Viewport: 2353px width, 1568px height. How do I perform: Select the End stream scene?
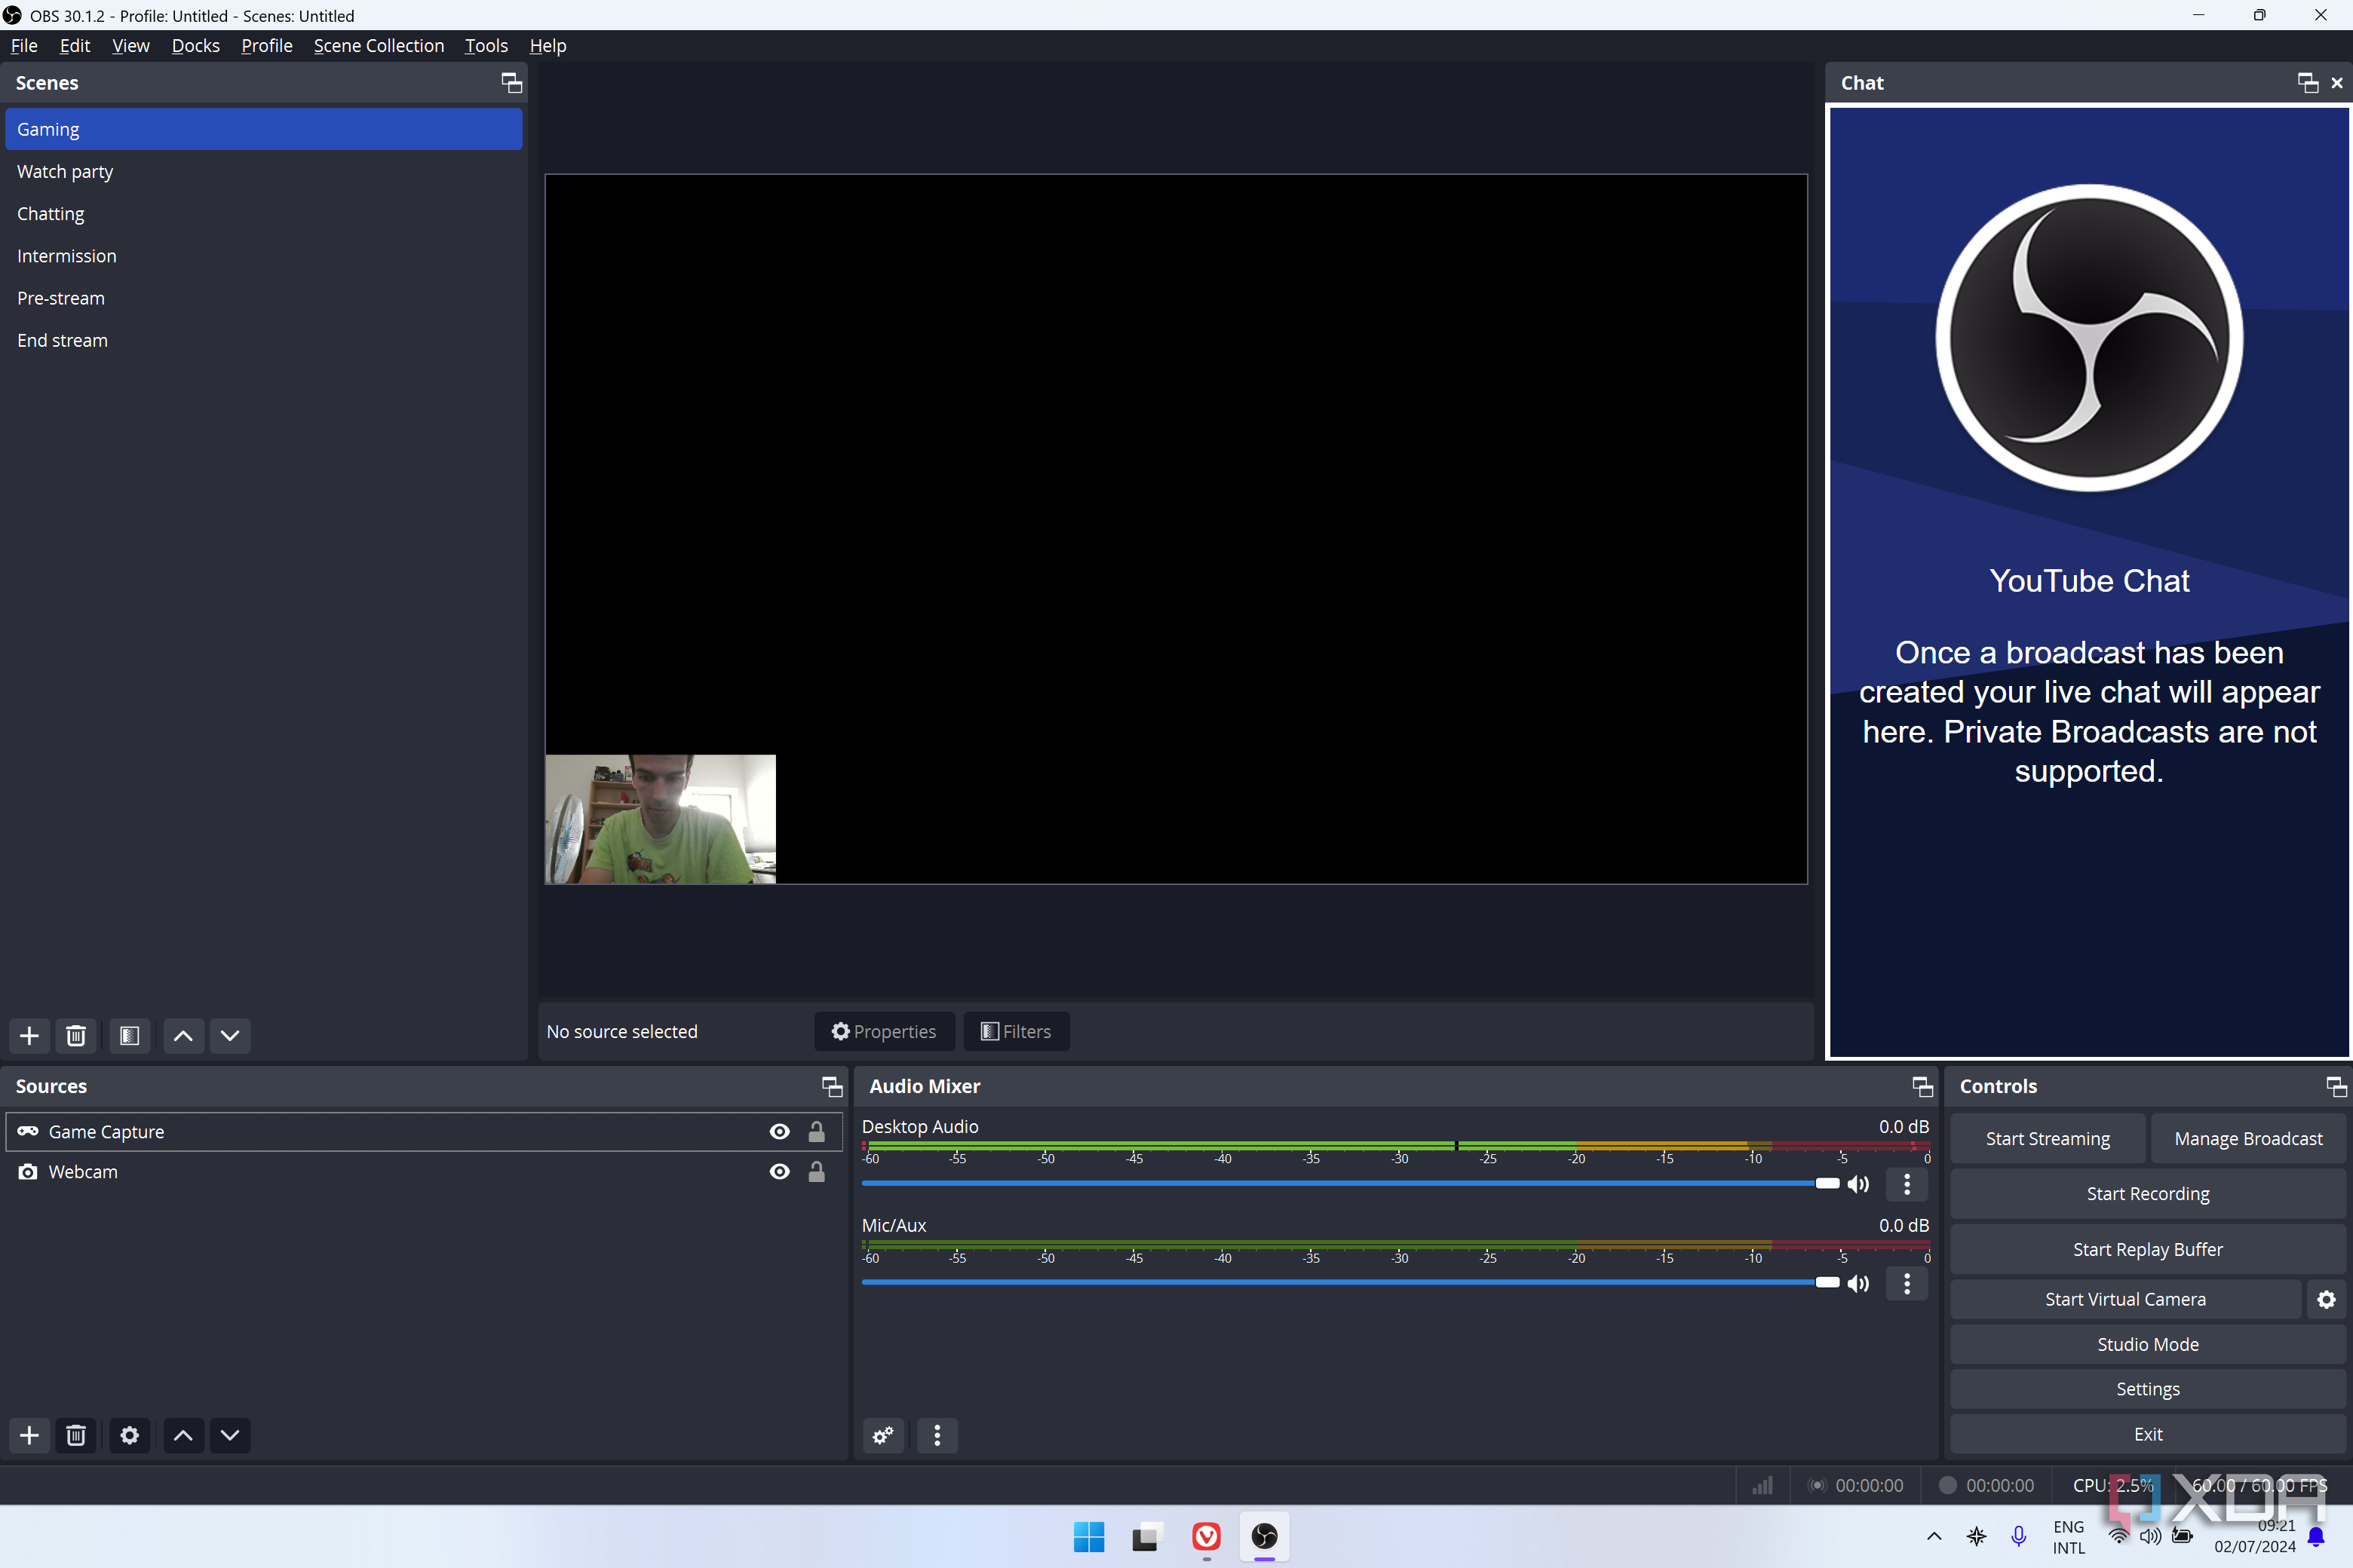tap(263, 340)
